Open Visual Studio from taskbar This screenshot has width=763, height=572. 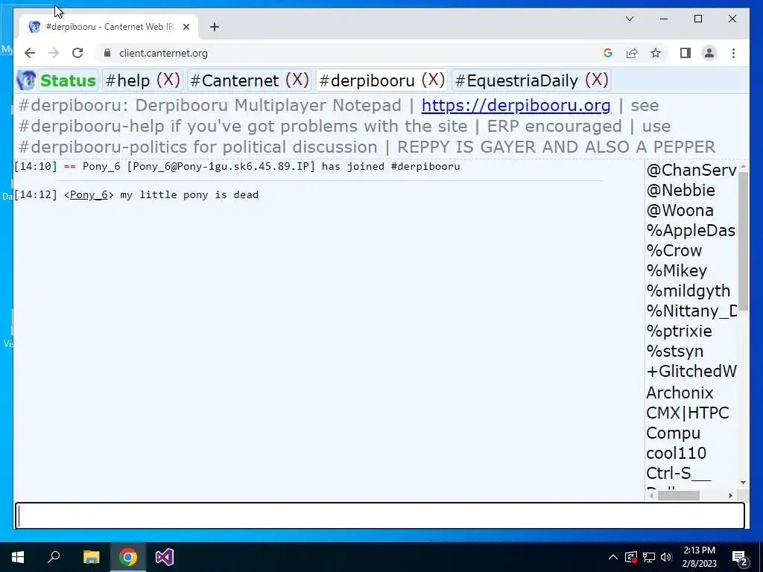click(x=165, y=557)
